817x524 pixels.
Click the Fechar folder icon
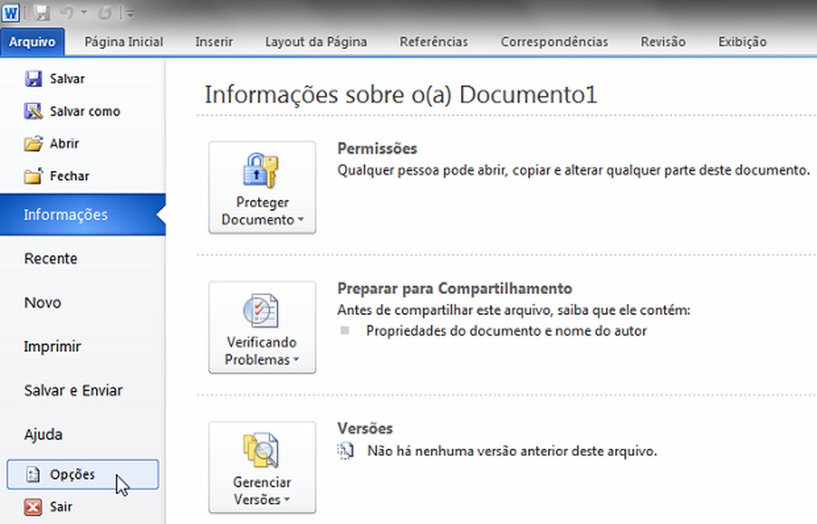(31, 176)
